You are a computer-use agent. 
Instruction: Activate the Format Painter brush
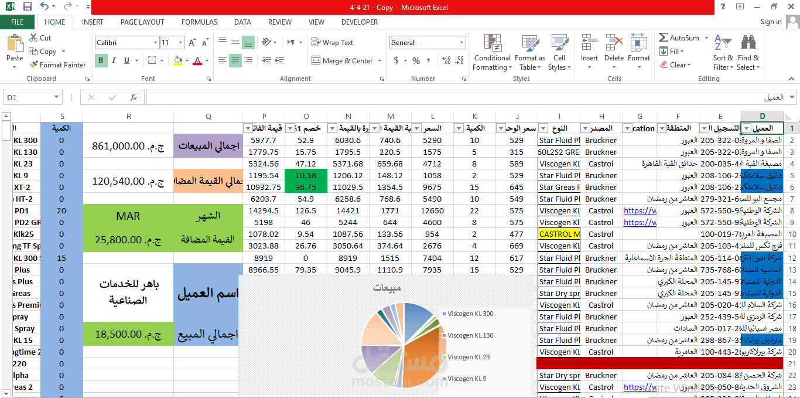click(x=33, y=65)
